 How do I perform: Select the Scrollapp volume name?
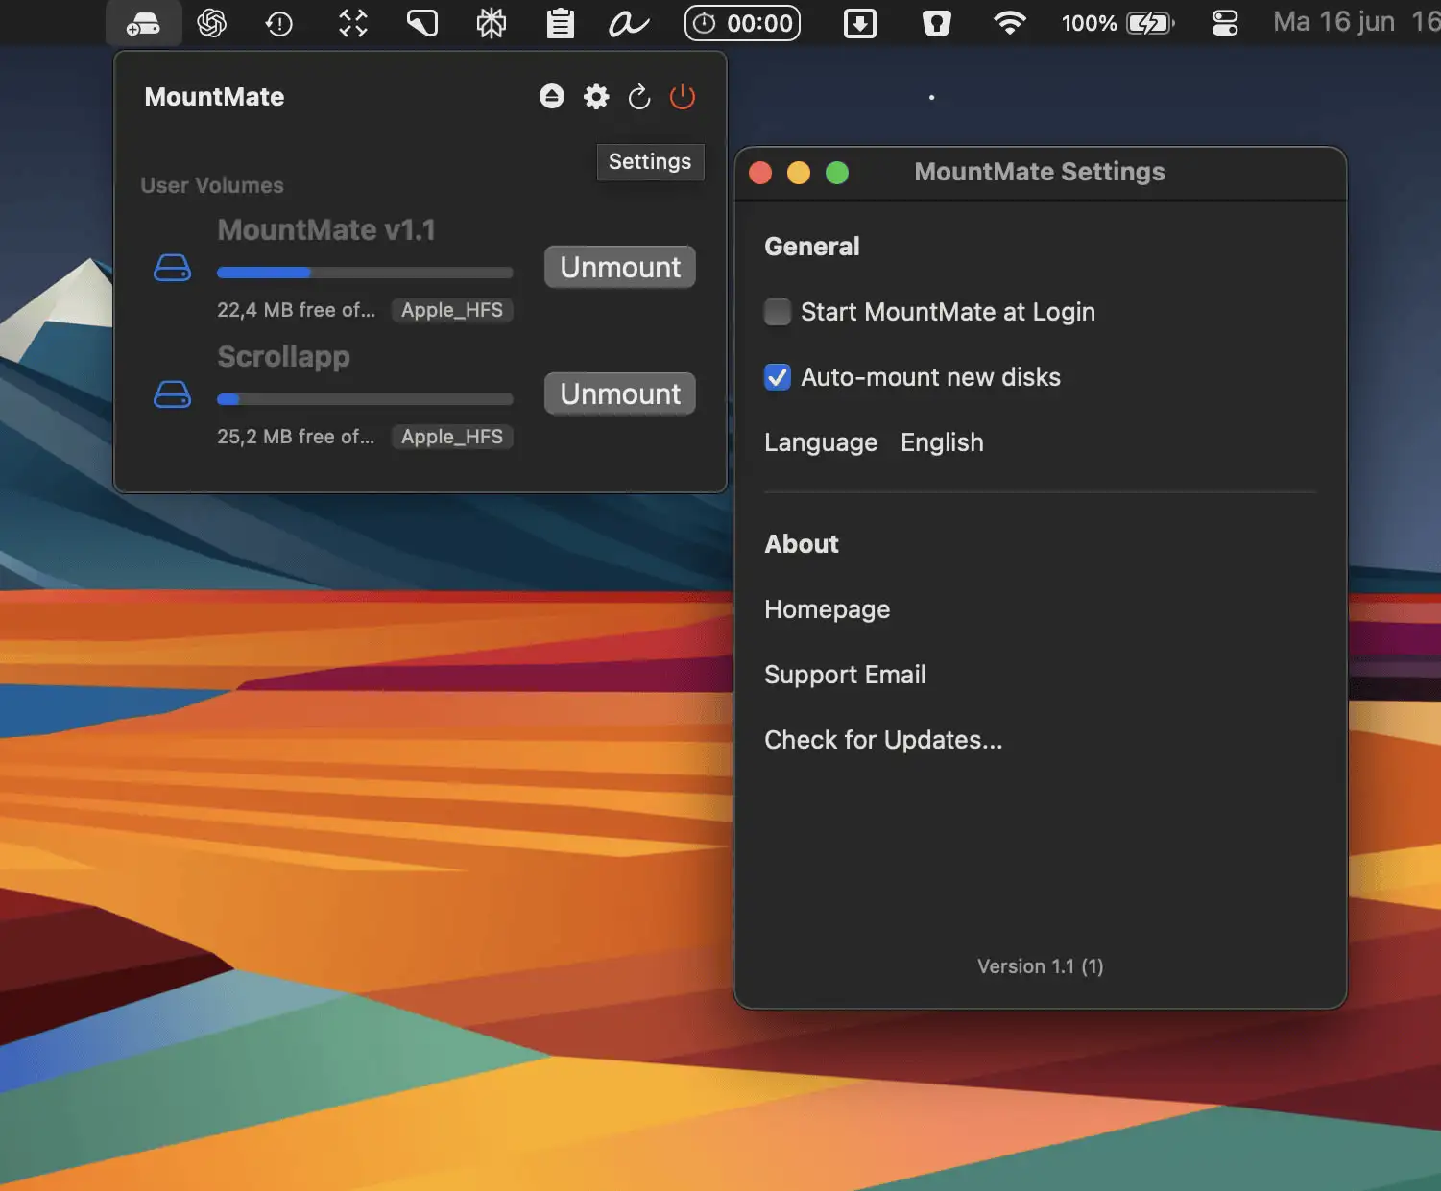[x=283, y=357]
